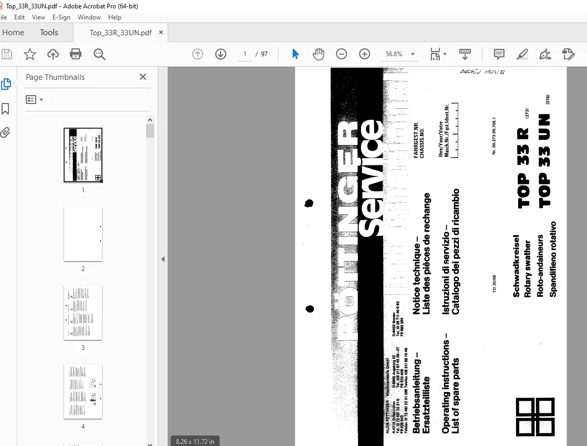Click the stamp/redact tool icon
Image resolution: width=587 pixels, height=446 pixels.
coord(568,54)
